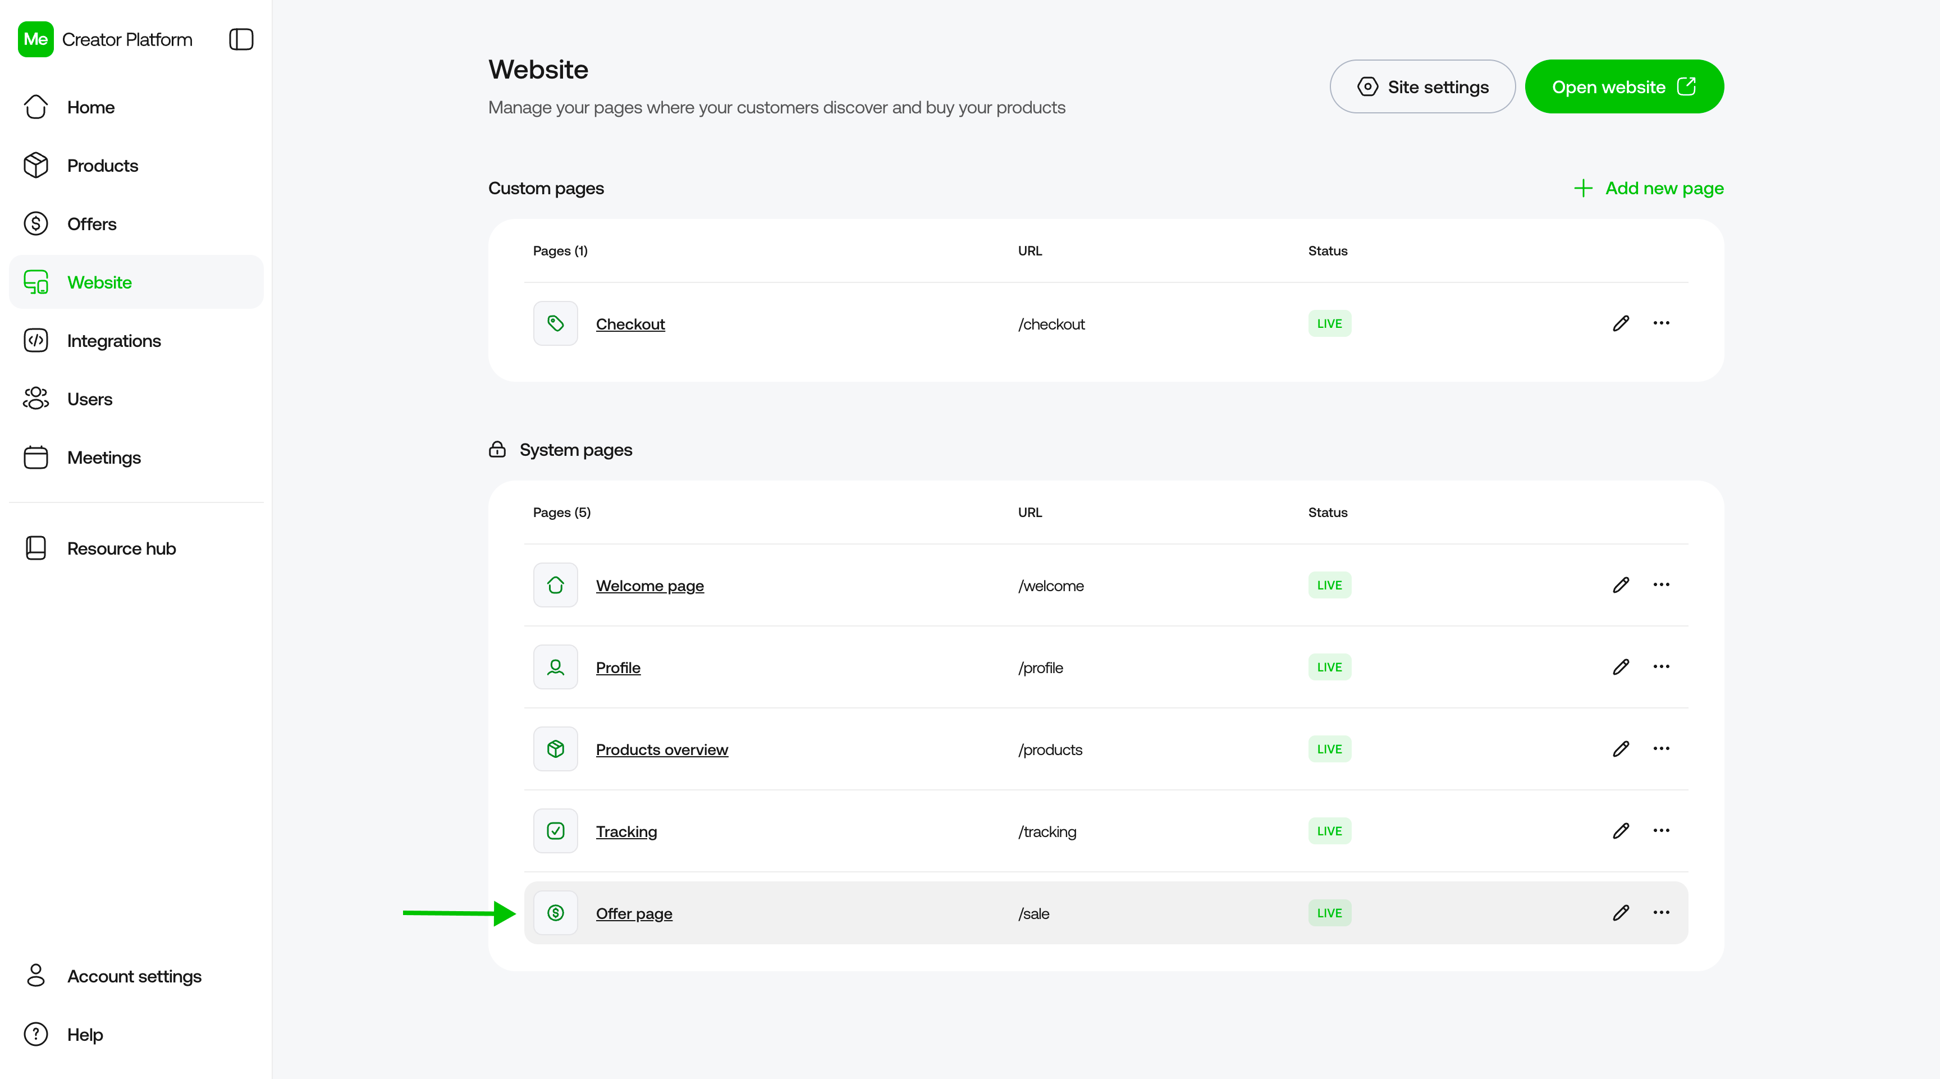Open the Profile page link
Screen dimensions: 1940x1079
[x=618, y=667]
